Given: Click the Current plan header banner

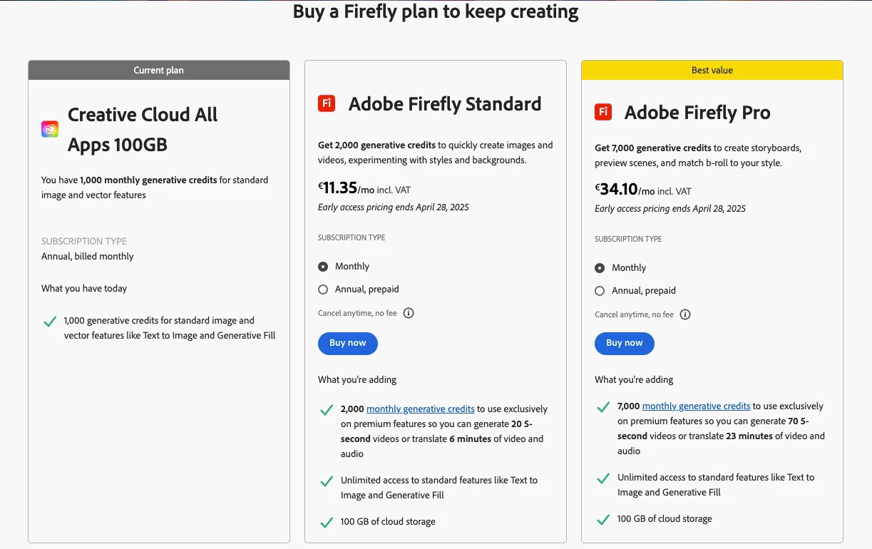Looking at the screenshot, I should (x=158, y=70).
